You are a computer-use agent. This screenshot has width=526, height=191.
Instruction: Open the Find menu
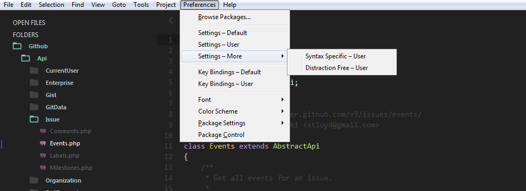point(78,5)
